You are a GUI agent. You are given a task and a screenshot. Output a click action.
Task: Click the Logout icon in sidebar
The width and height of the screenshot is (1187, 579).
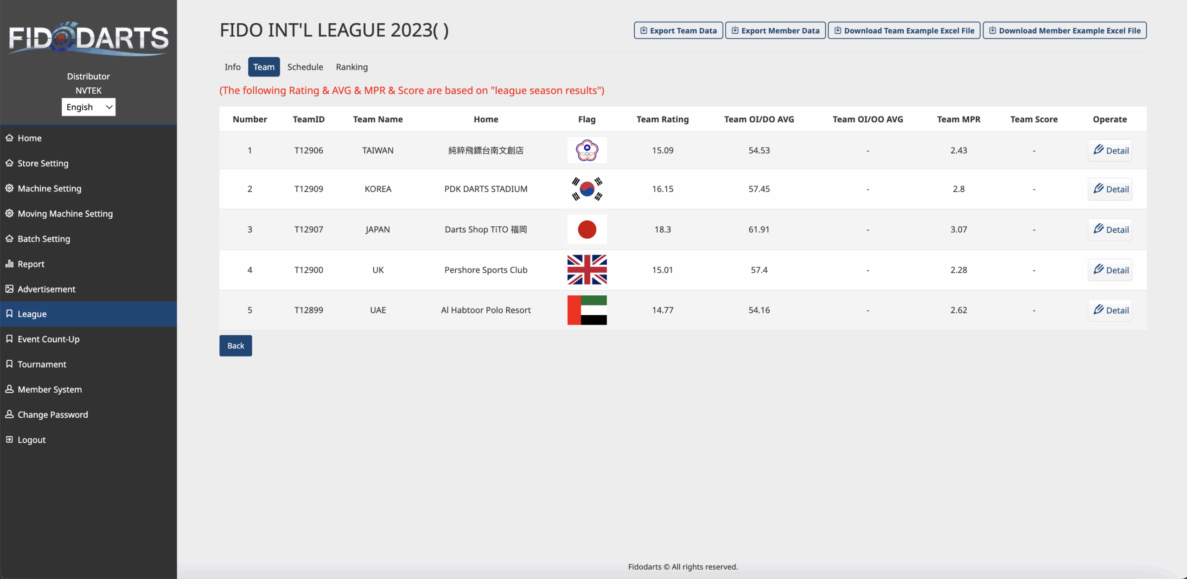point(9,439)
